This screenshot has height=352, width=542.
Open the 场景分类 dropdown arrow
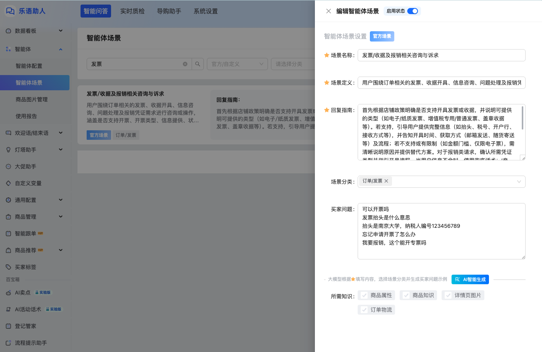click(x=519, y=182)
